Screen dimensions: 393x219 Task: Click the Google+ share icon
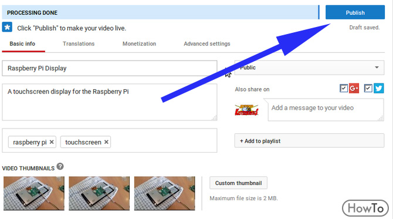(354, 88)
